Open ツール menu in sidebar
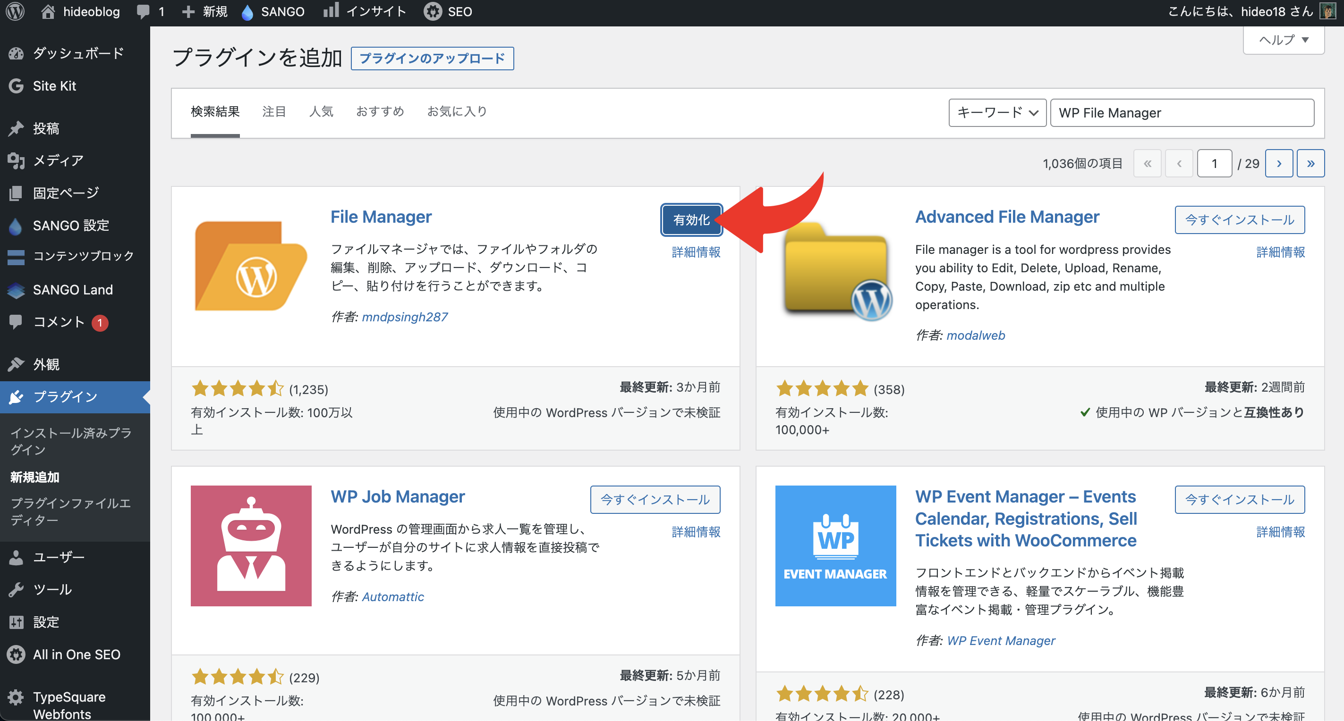 75,590
